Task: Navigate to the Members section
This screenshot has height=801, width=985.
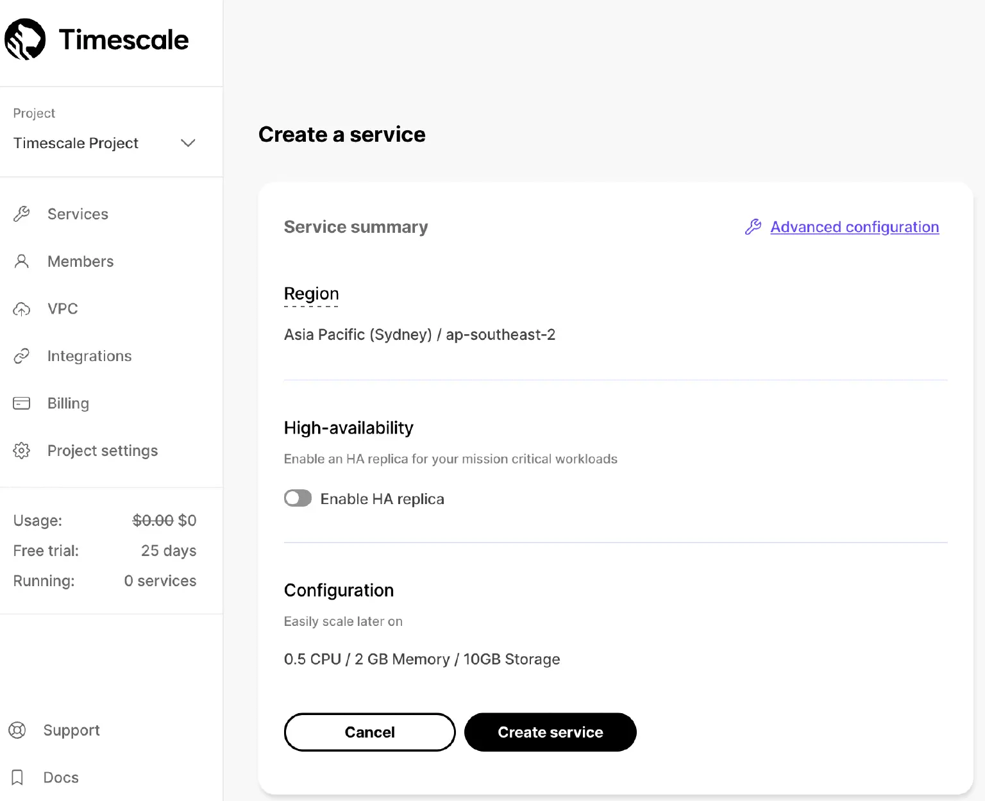Action: tap(80, 261)
